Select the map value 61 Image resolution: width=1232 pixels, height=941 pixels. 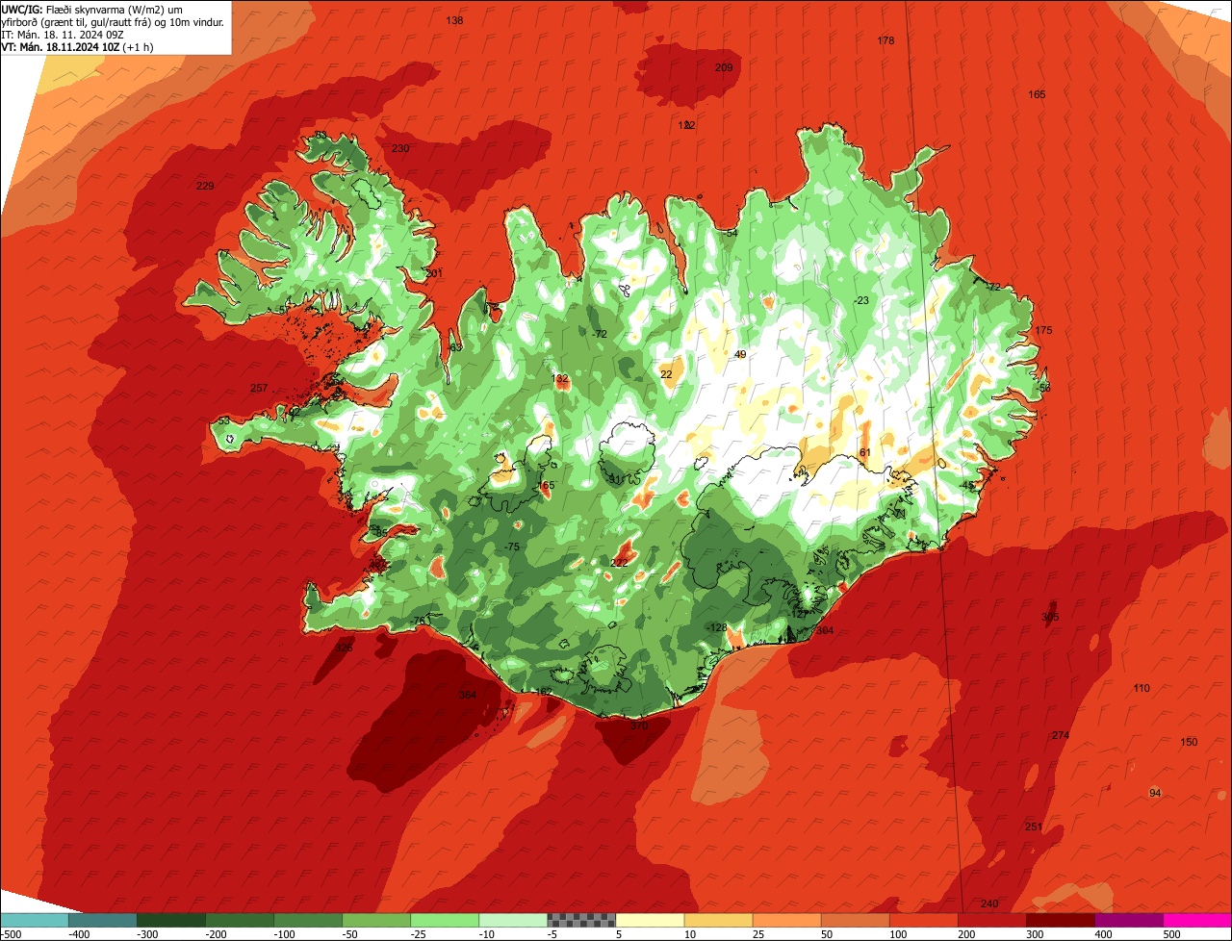click(x=864, y=452)
